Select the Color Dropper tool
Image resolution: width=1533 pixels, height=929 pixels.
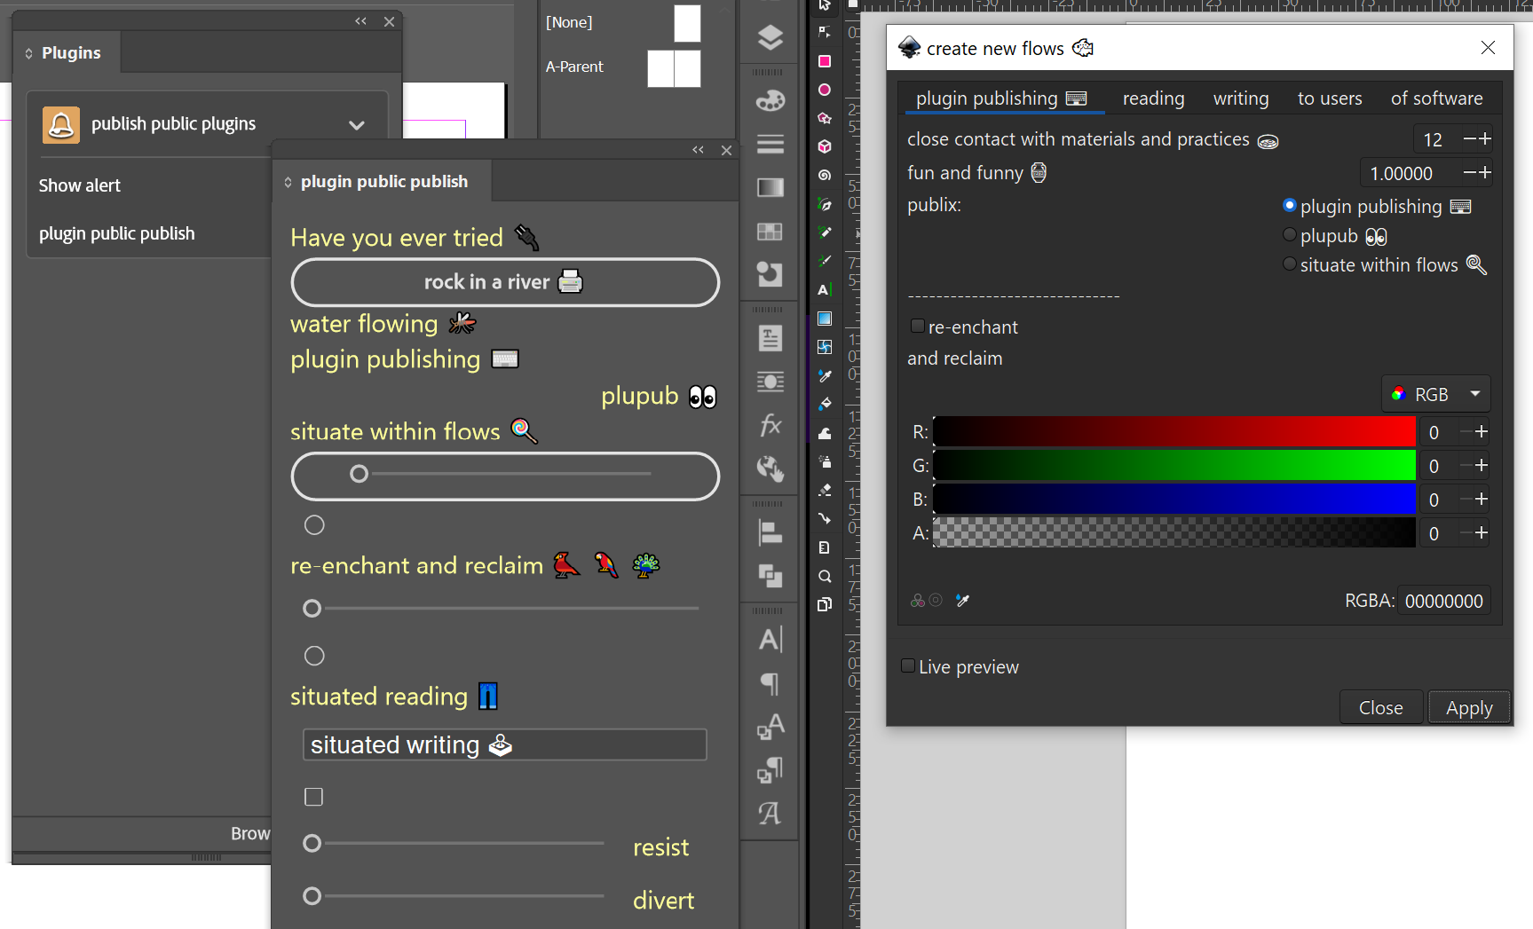(x=825, y=375)
